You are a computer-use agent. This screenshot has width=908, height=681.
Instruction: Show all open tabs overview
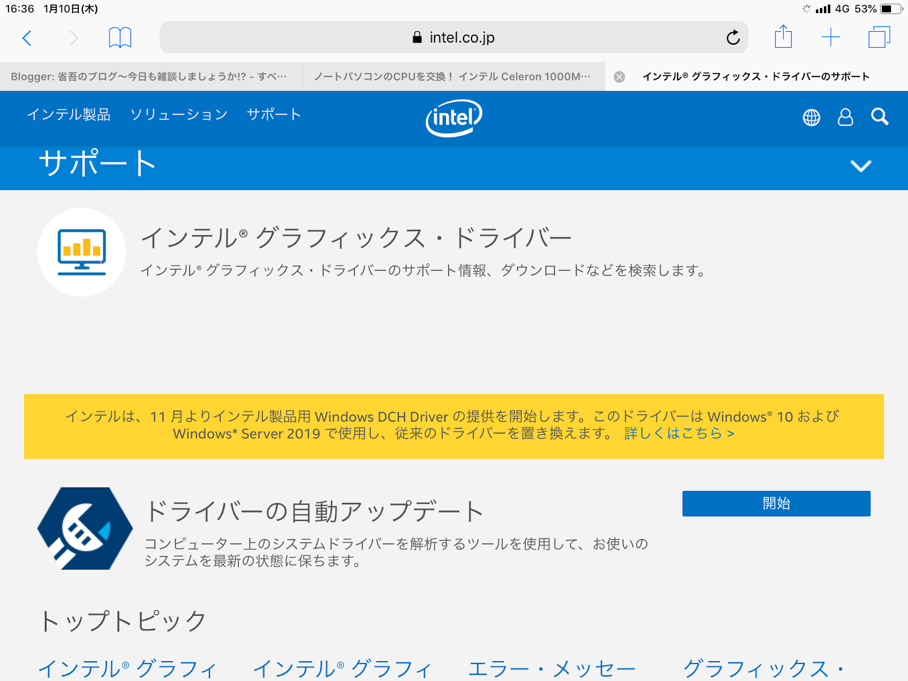tap(879, 37)
